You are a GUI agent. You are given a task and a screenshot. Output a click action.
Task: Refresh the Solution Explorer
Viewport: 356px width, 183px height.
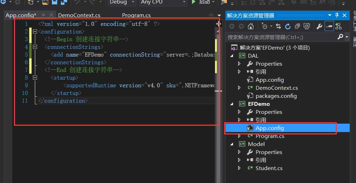tap(288, 26)
